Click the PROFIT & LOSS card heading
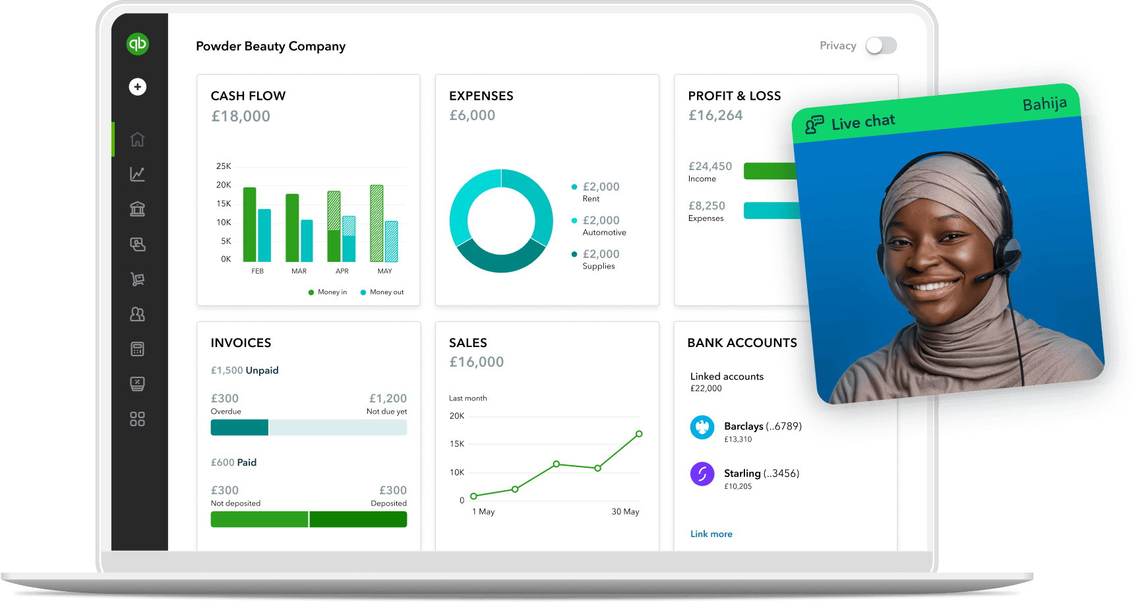This screenshot has width=1144, height=603. click(x=735, y=96)
